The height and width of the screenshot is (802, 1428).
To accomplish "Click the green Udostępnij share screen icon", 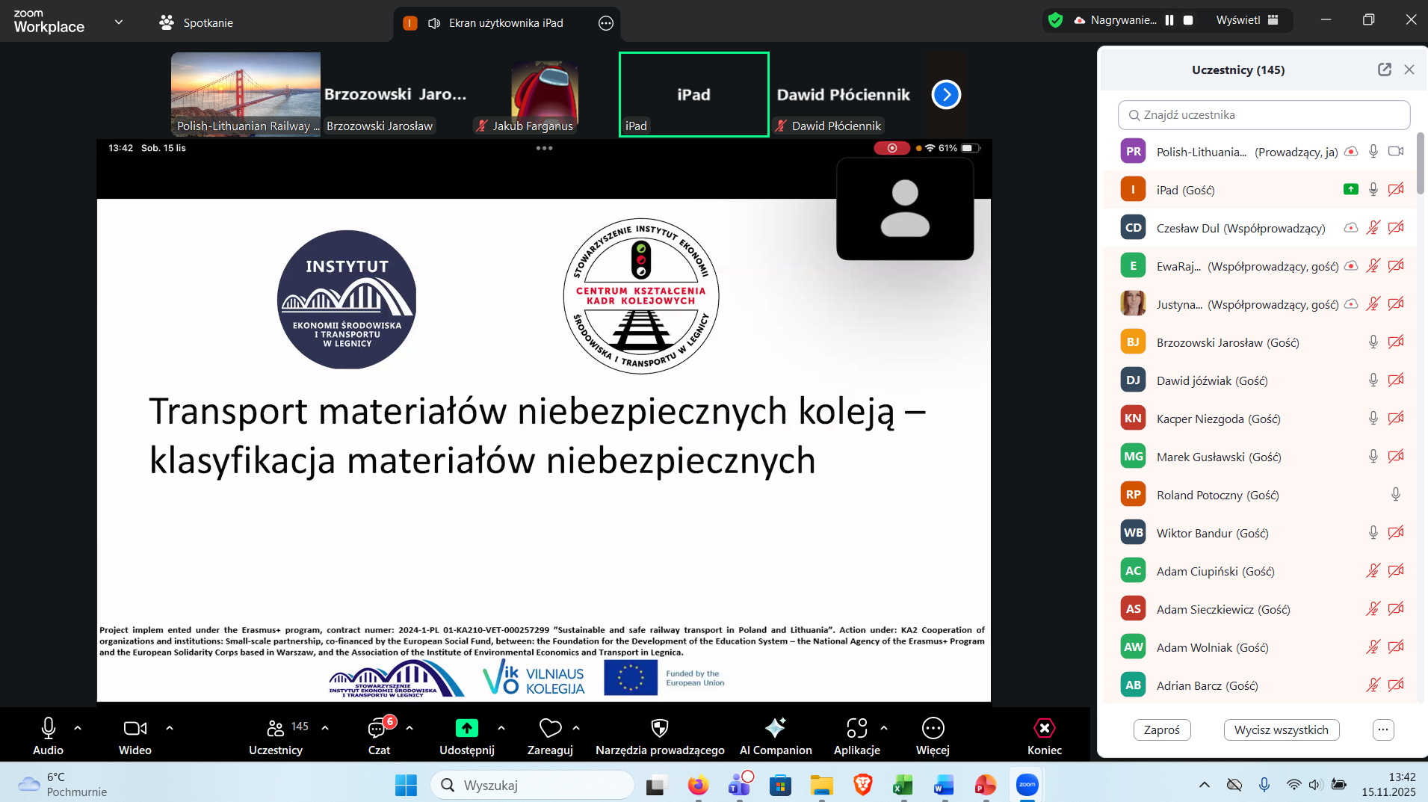I will tap(466, 729).
